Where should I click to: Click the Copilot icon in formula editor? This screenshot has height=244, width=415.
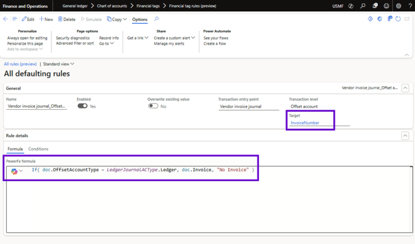(14, 172)
